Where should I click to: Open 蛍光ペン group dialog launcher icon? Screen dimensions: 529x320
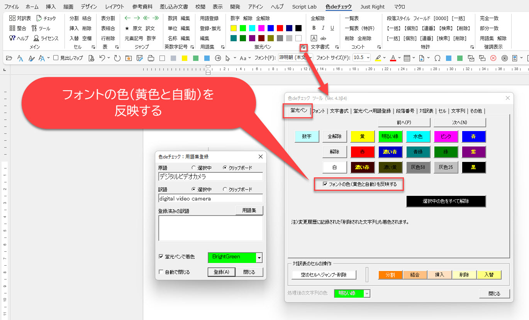pos(303,47)
